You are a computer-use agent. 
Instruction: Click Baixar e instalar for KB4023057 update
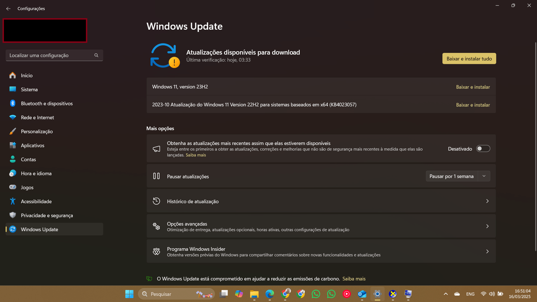tap(473, 105)
